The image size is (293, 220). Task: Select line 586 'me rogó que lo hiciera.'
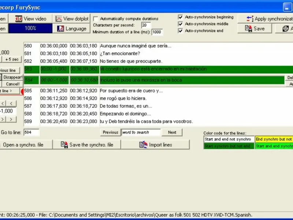(x=159, y=98)
